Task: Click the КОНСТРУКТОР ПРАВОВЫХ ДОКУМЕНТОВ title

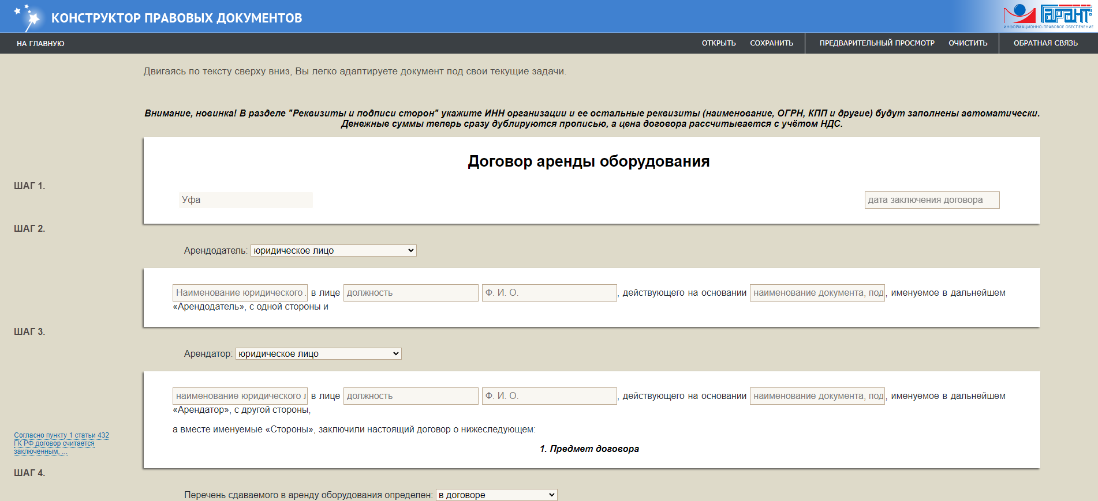Action: coord(177,18)
